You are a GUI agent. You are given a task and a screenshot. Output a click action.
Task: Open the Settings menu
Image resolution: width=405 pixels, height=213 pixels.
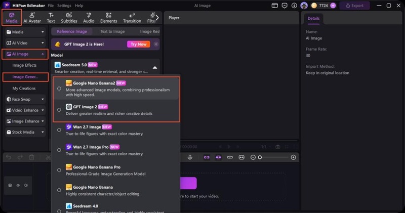point(64,6)
